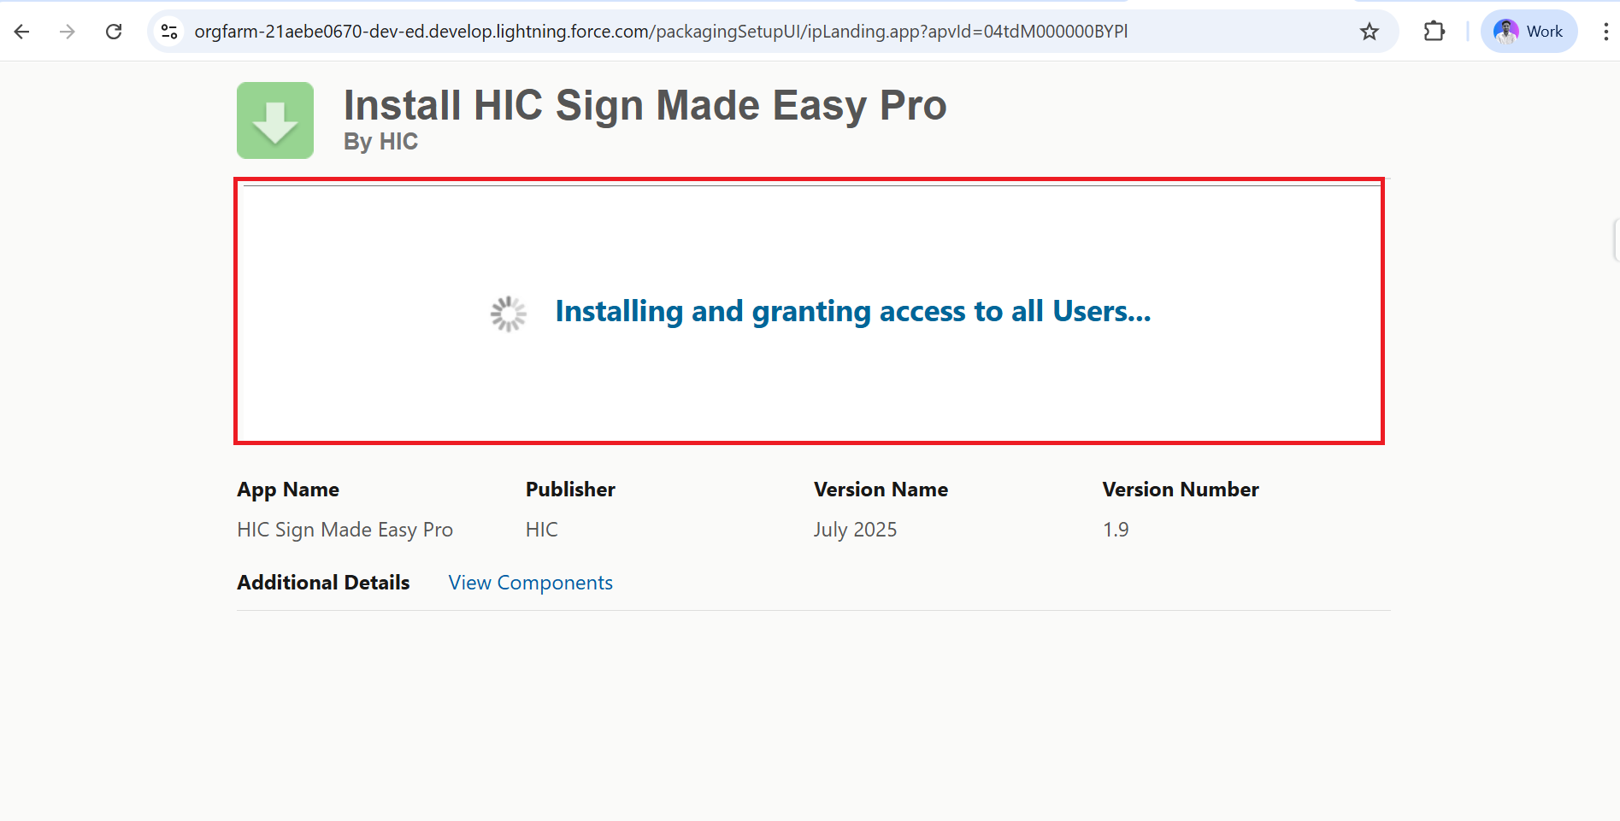
Task: Click the Additional Details label
Action: pos(323,583)
